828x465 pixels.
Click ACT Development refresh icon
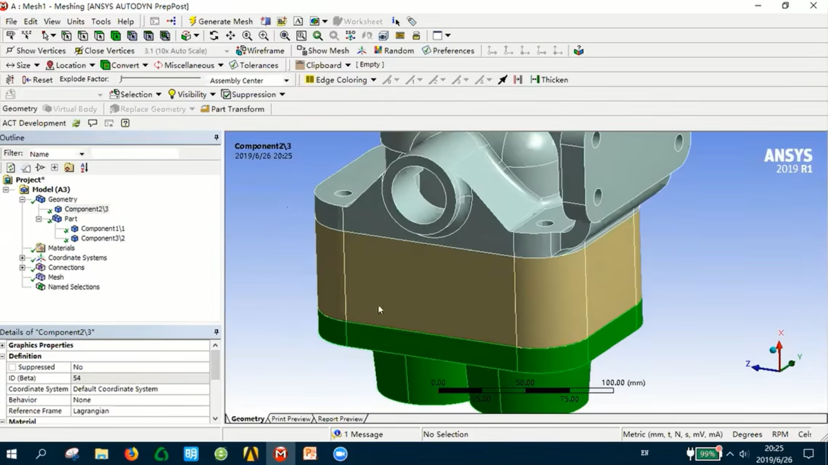click(76, 123)
